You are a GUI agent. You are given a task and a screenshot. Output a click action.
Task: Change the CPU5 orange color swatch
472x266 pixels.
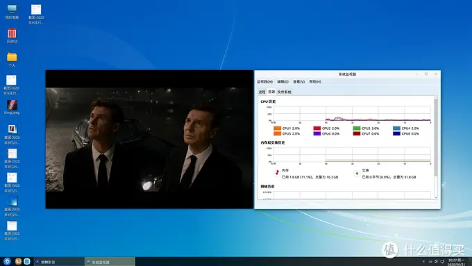click(x=277, y=133)
